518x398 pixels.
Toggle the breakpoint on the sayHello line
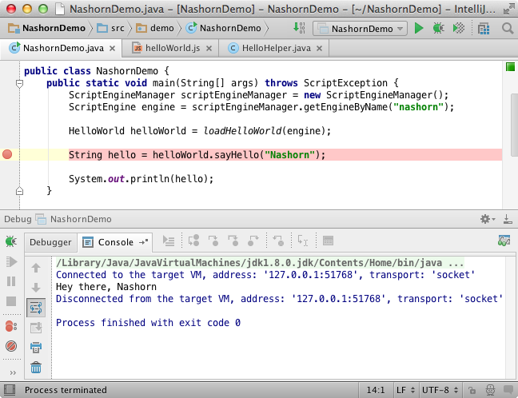click(7, 154)
